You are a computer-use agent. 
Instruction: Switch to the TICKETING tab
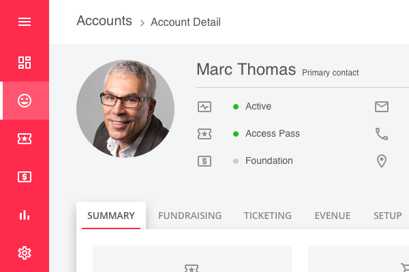pos(267,216)
